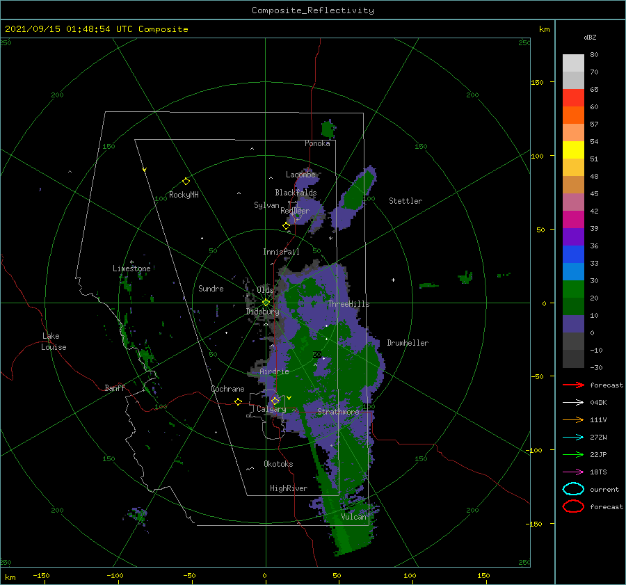This screenshot has height=585, width=626.
Task: Click the radar center marker at Olds
Action: (x=266, y=303)
